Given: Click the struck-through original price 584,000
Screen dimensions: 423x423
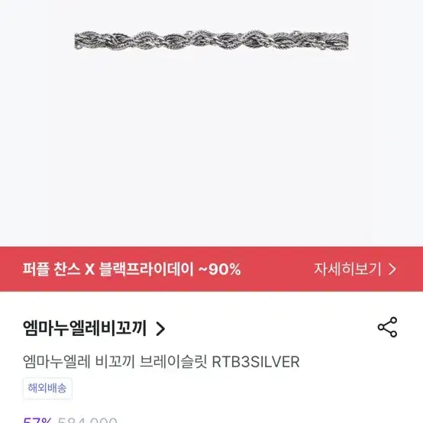Looking at the screenshot, I should (87, 420).
